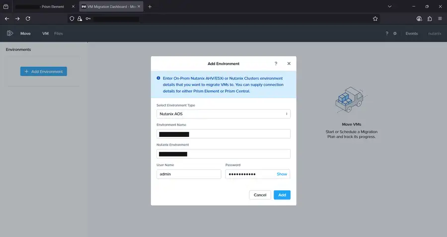Open the Firefox account icon
Screen dimensions: 447x237
click(x=419, y=18)
